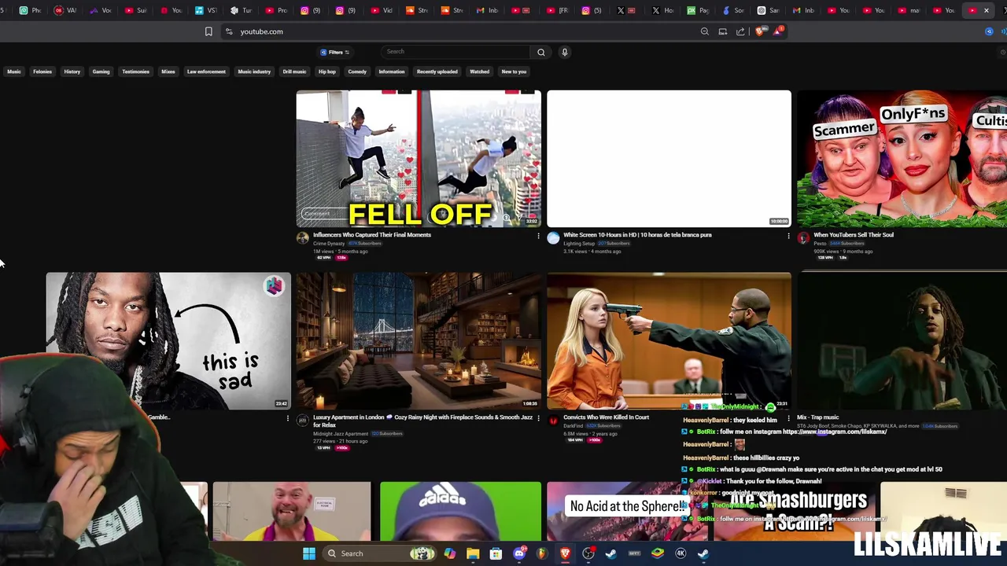Select the Drill music category chip
1007x566 pixels.
294,72
